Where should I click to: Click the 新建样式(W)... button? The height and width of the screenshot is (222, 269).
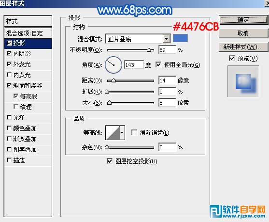click(243, 47)
